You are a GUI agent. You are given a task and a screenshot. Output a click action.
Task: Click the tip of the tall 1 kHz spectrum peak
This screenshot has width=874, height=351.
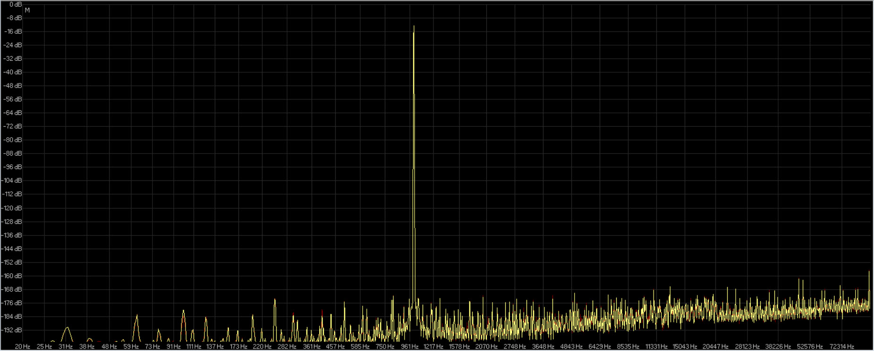[414, 26]
